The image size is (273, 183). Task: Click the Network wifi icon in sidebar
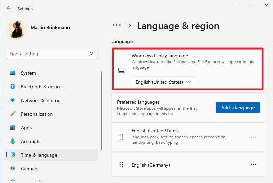pyautogui.click(x=13, y=100)
